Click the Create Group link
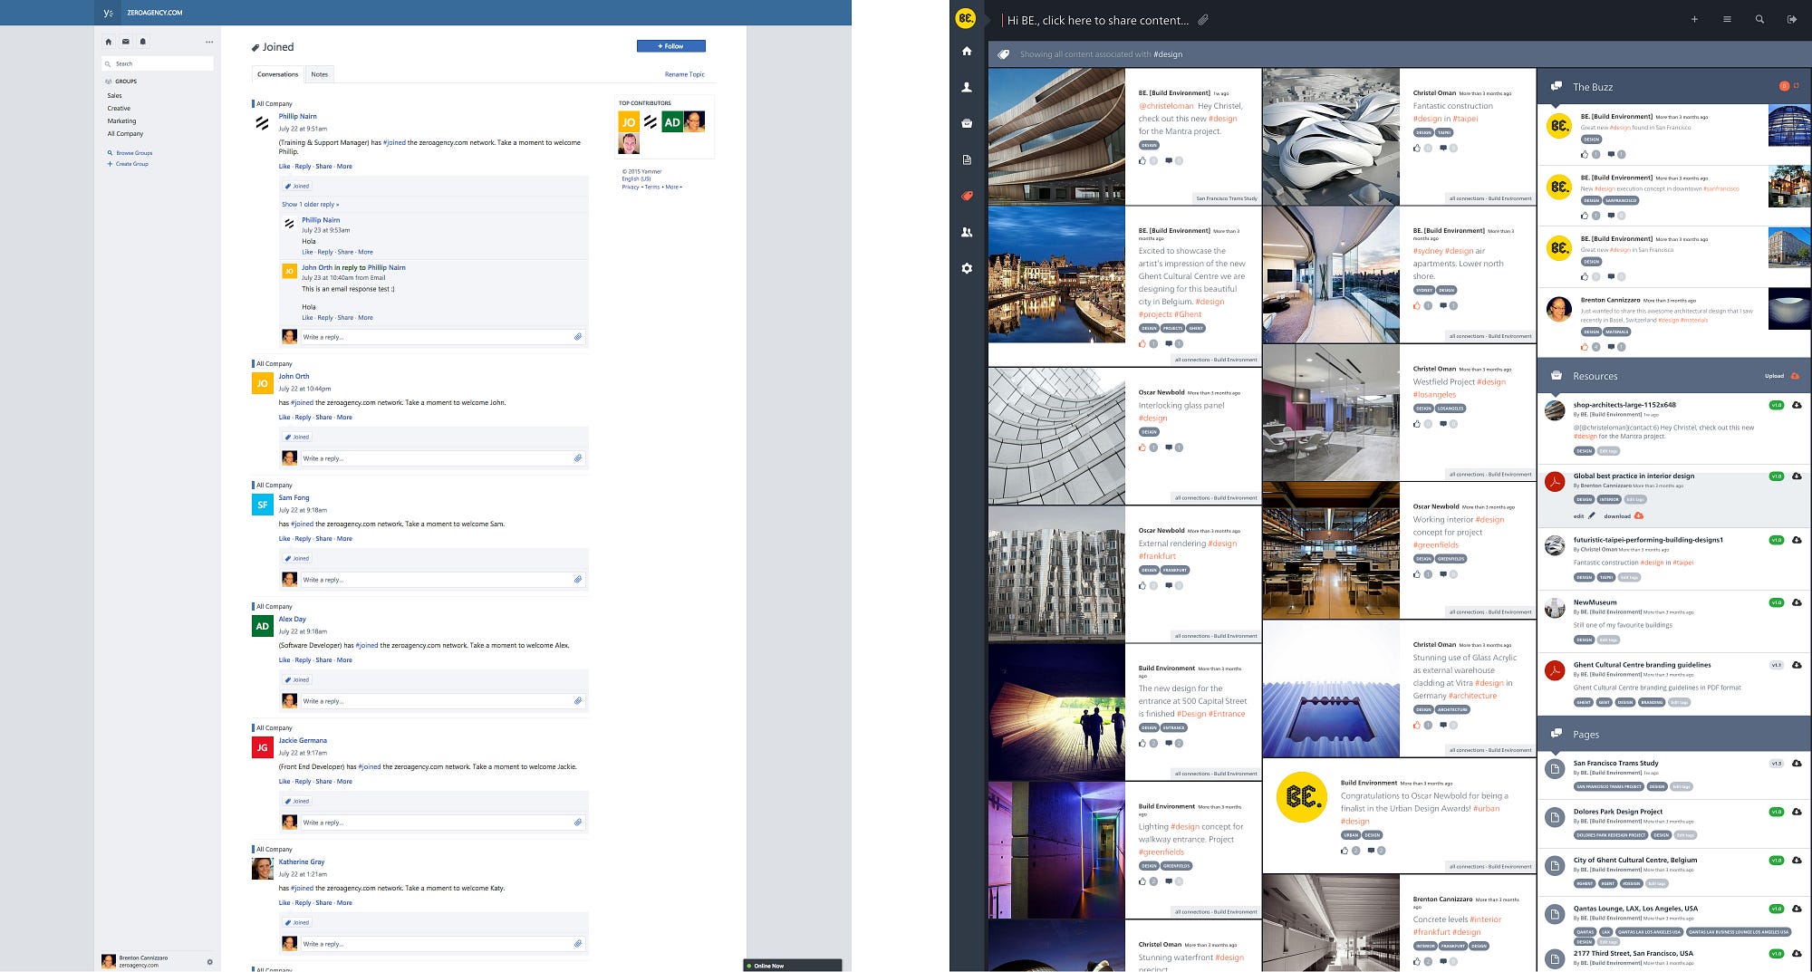The height and width of the screenshot is (972, 1812). (131, 164)
